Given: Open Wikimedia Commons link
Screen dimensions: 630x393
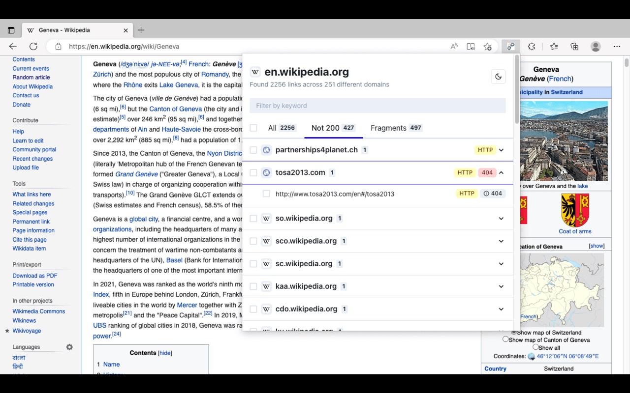Looking at the screenshot, I should (x=39, y=311).
